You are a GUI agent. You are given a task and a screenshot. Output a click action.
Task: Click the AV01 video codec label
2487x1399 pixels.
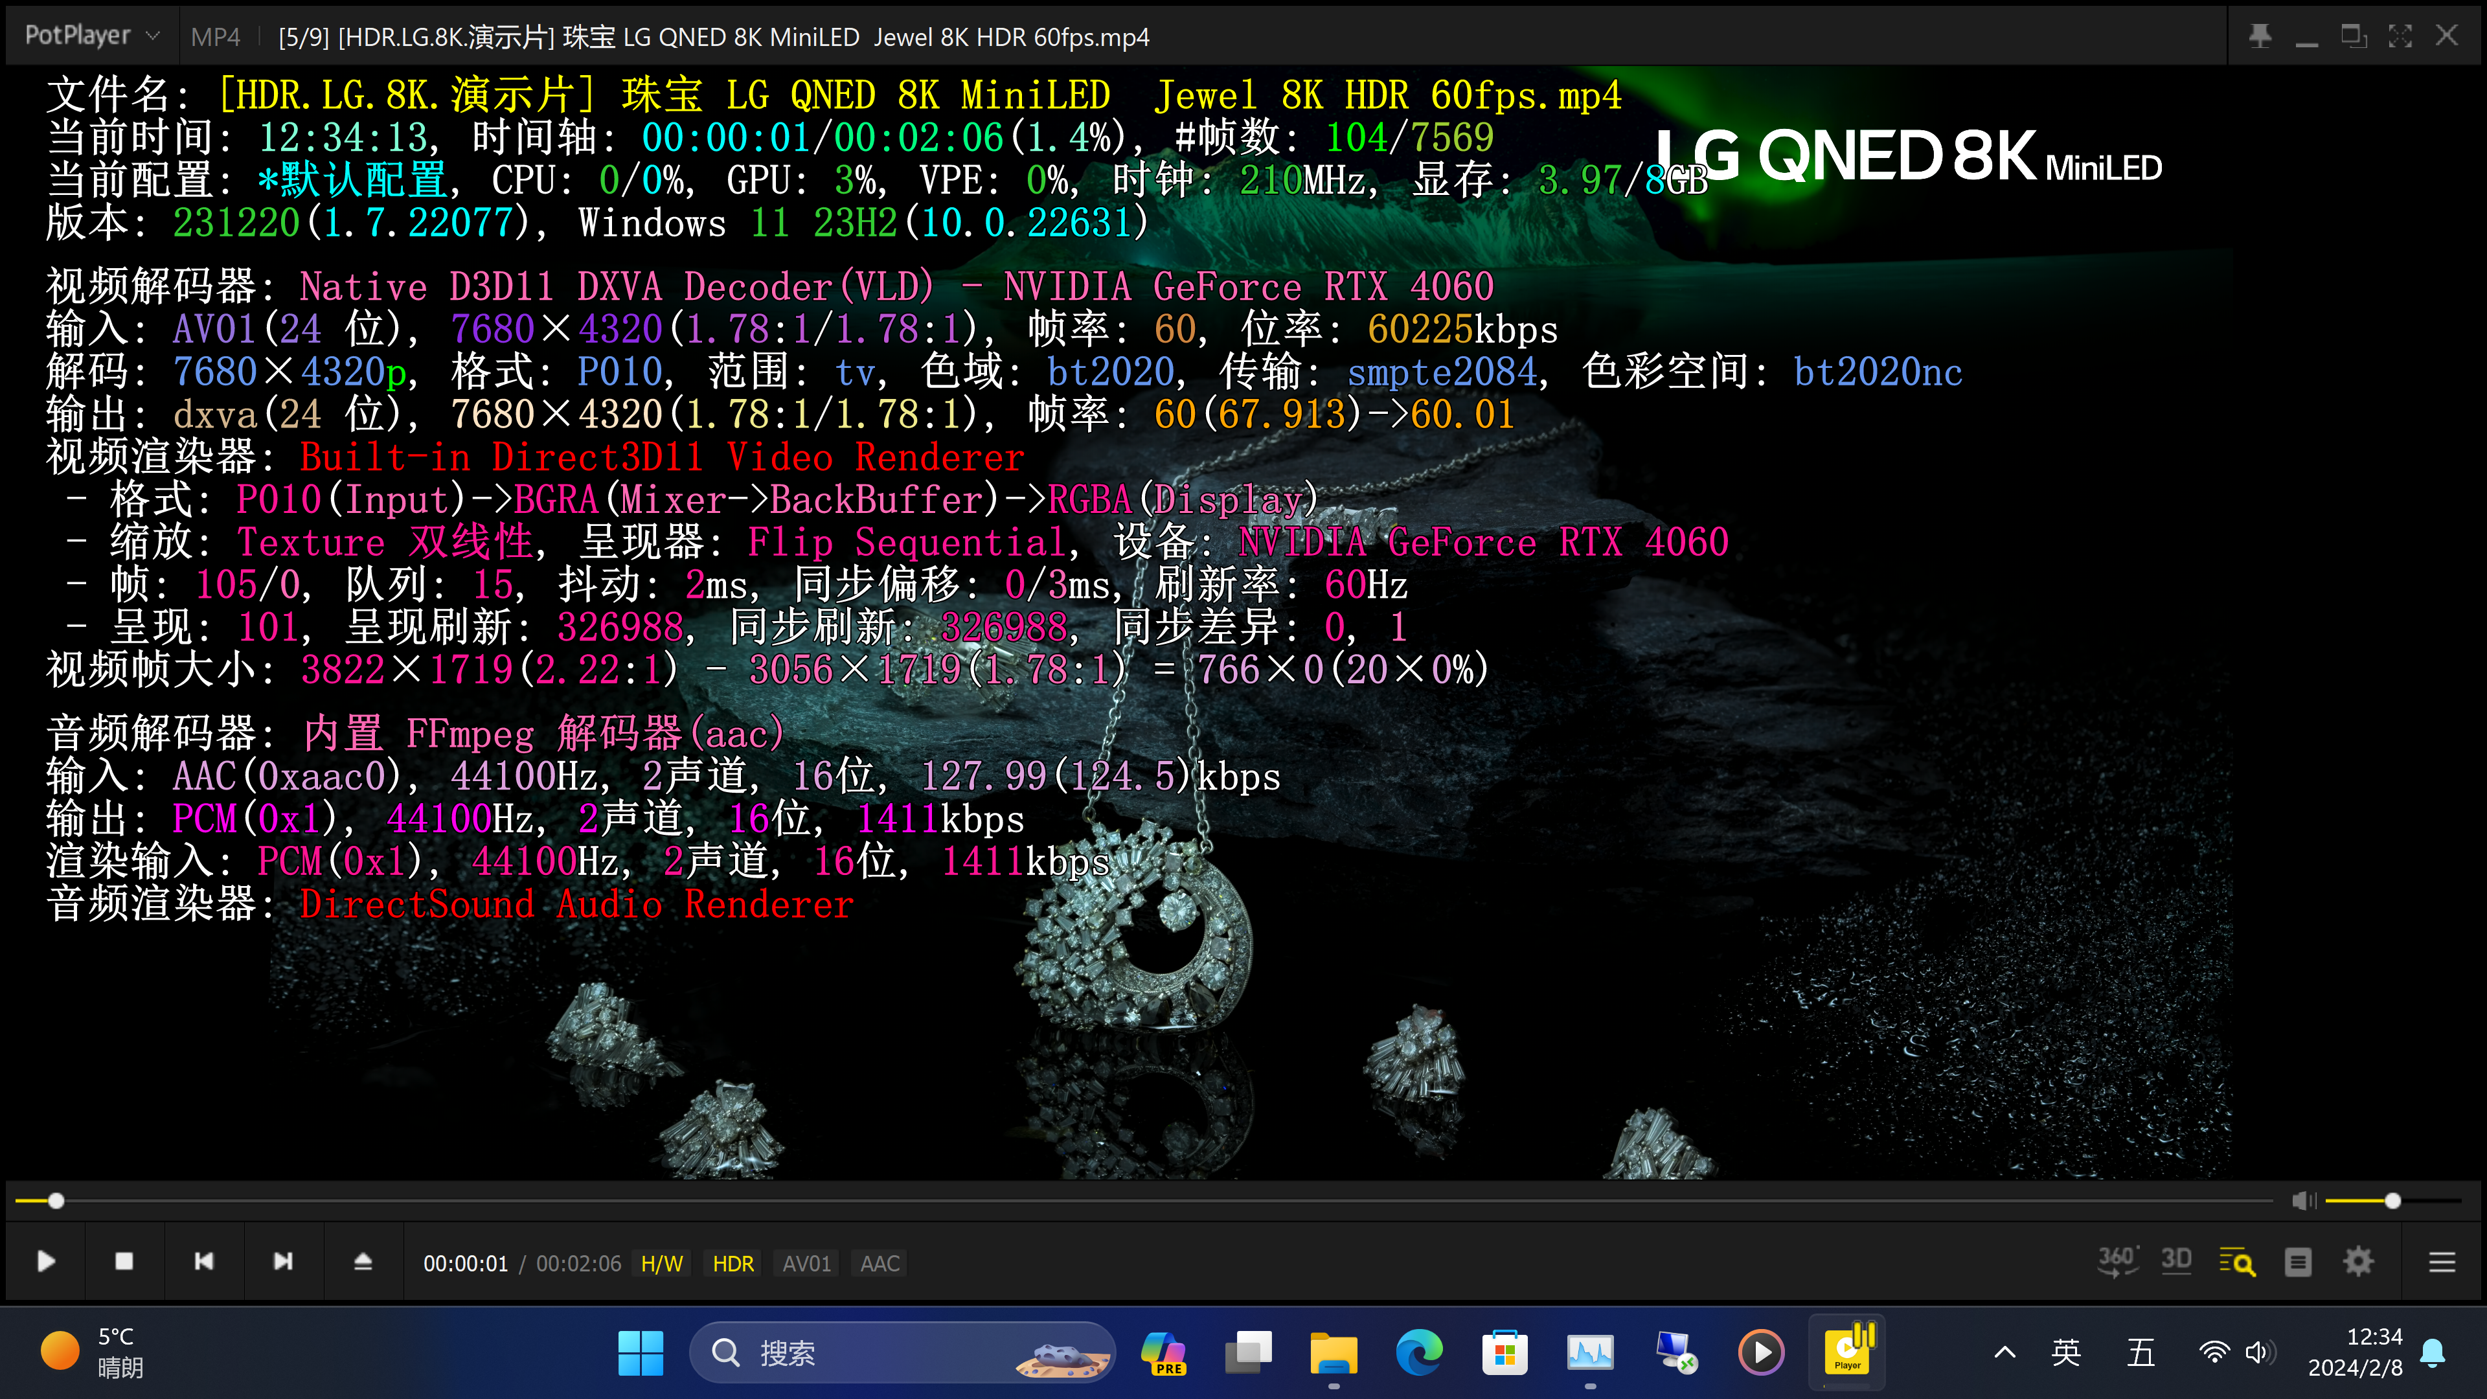click(x=806, y=1264)
